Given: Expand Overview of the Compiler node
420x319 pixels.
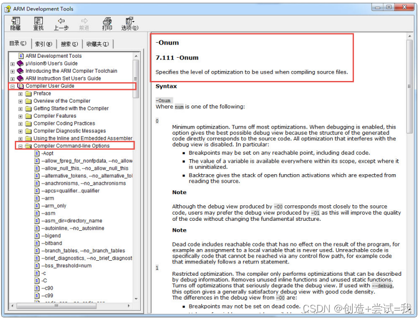Looking at the screenshot, I should tap(21, 102).
